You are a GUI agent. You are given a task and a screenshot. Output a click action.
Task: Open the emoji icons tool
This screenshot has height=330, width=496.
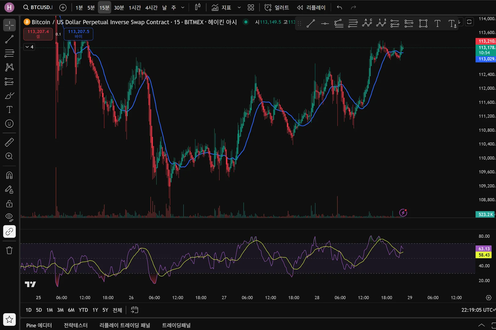pos(9,124)
